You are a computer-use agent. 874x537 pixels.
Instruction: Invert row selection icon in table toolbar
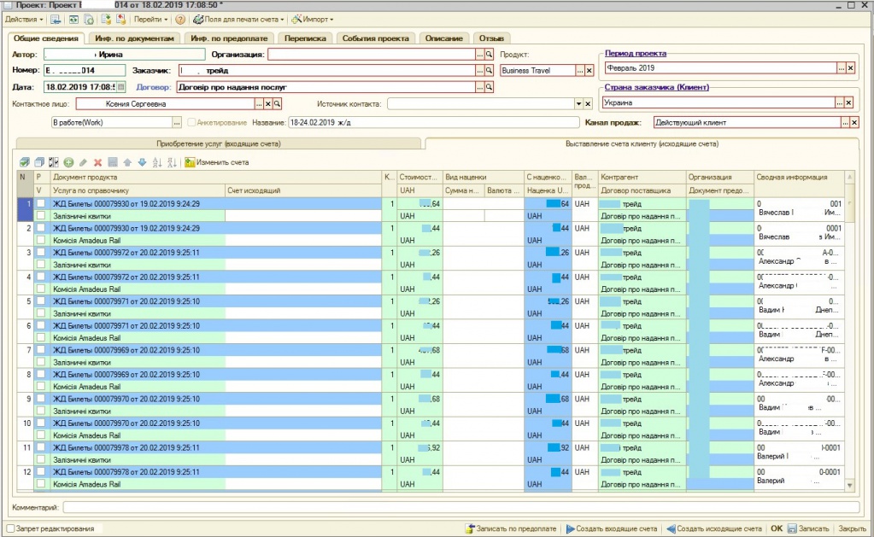(54, 163)
